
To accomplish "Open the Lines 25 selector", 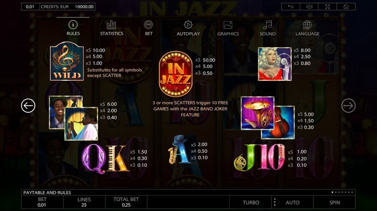I will coord(84,202).
